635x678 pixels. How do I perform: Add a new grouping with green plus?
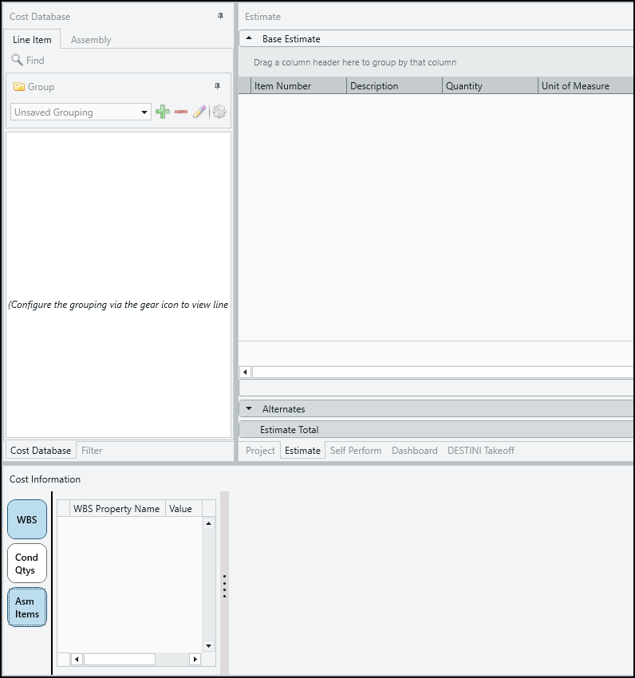click(163, 112)
